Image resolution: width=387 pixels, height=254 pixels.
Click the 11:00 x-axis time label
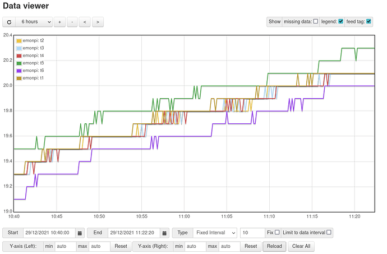pos(184,216)
